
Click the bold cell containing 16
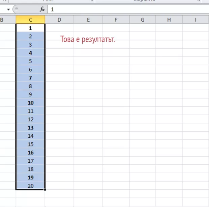pyautogui.click(x=30, y=152)
